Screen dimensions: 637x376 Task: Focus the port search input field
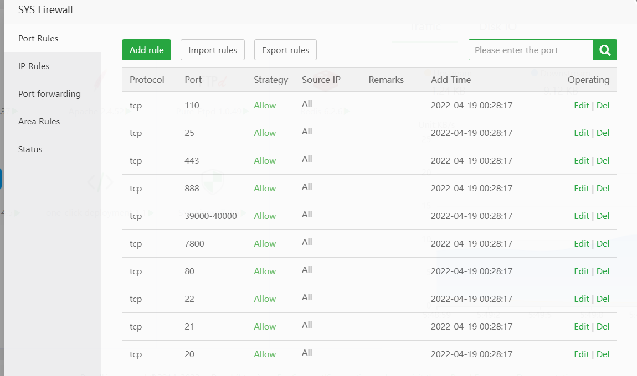[x=531, y=50]
